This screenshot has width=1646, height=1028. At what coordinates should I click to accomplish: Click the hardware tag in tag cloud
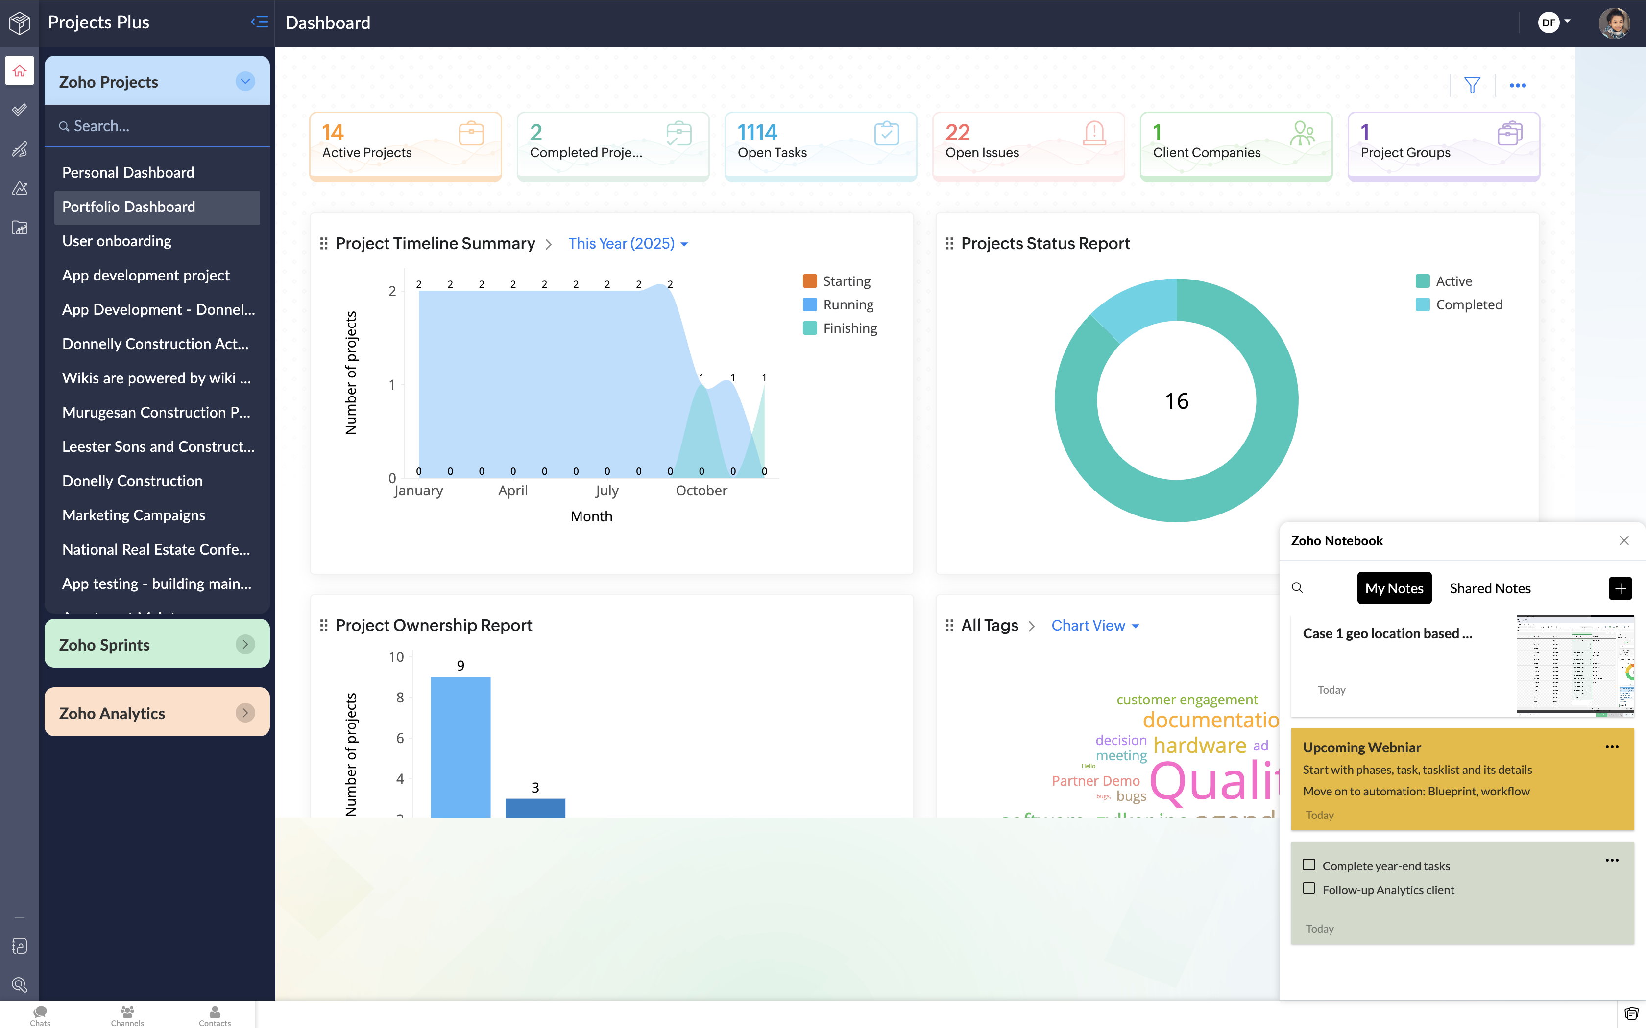click(x=1200, y=745)
